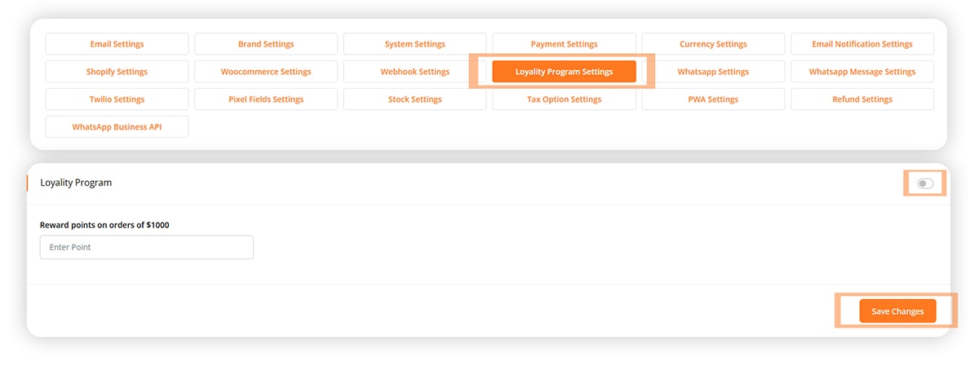Select Tax Option Settings

point(564,99)
